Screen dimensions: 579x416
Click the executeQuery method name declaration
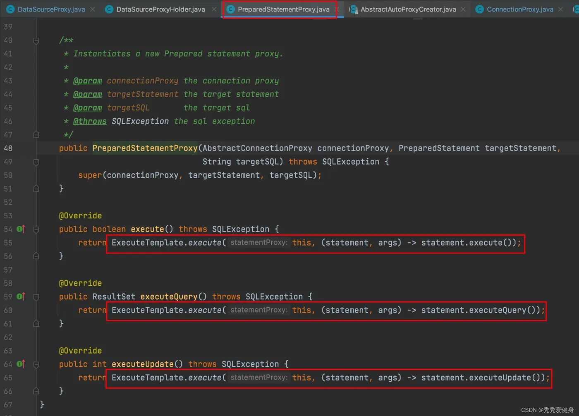pyautogui.click(x=169, y=296)
